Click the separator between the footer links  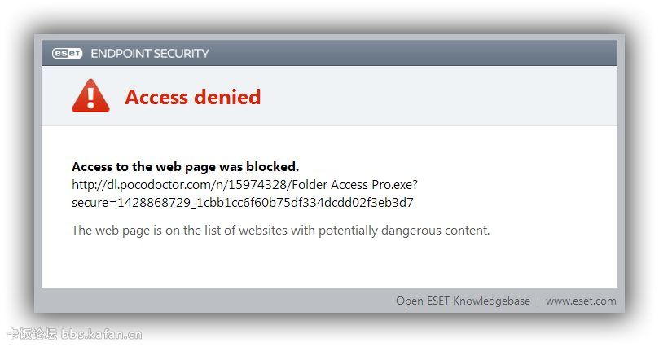[x=538, y=301]
